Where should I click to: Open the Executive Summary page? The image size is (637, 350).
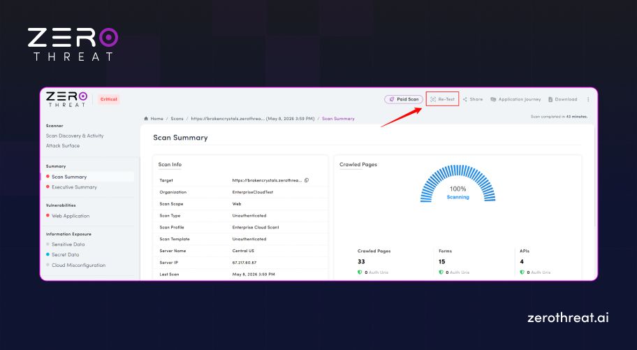74,187
